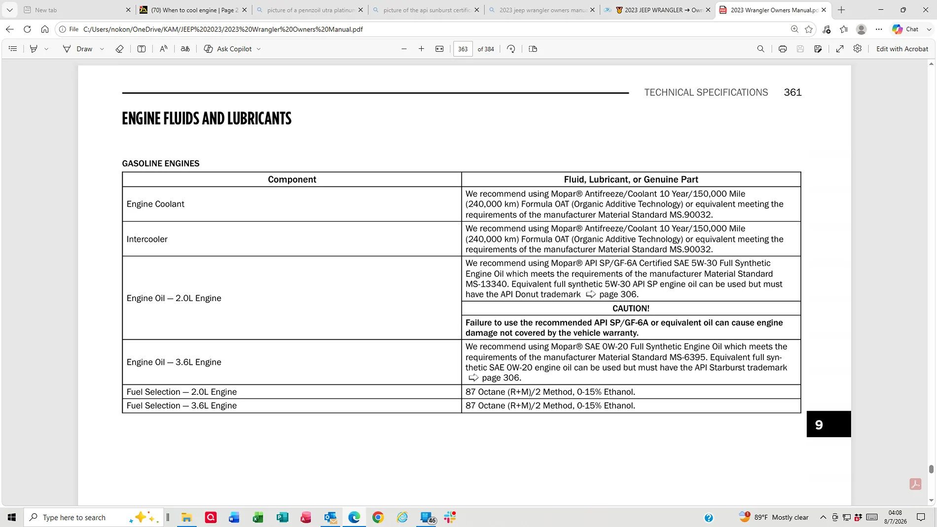The height and width of the screenshot is (527, 937).
Task: Launch Word from taskbar
Action: (234, 517)
